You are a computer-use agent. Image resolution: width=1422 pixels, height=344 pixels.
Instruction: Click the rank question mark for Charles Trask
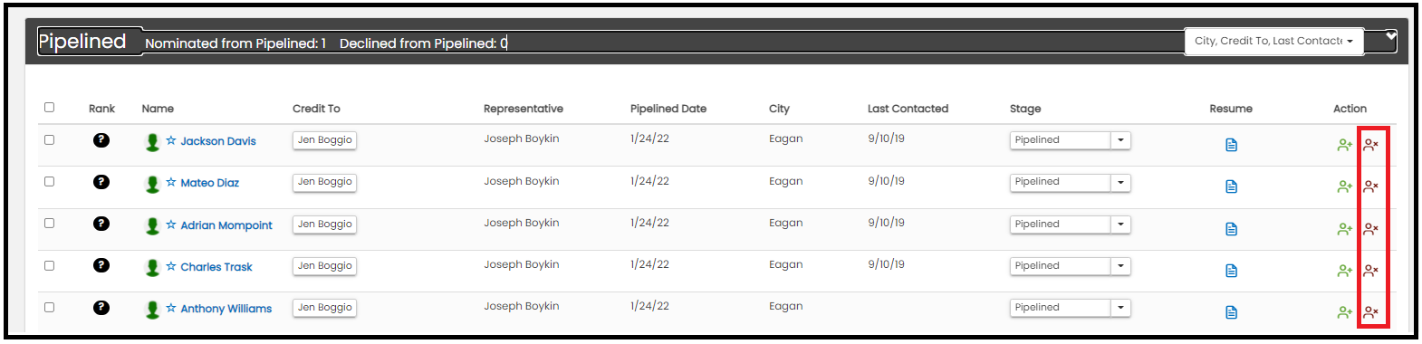pyautogui.click(x=101, y=265)
